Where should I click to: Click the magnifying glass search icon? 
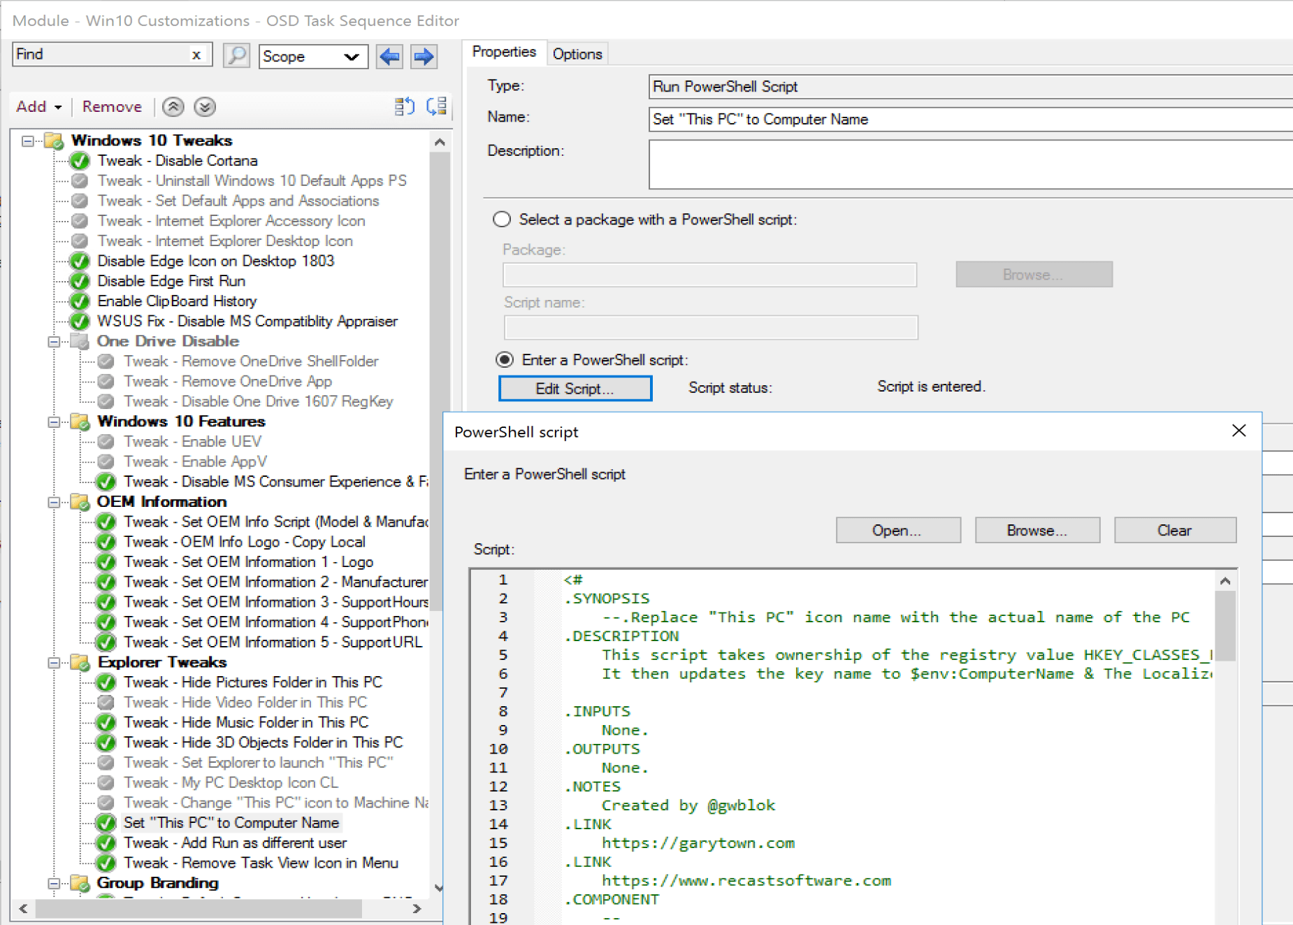236,55
